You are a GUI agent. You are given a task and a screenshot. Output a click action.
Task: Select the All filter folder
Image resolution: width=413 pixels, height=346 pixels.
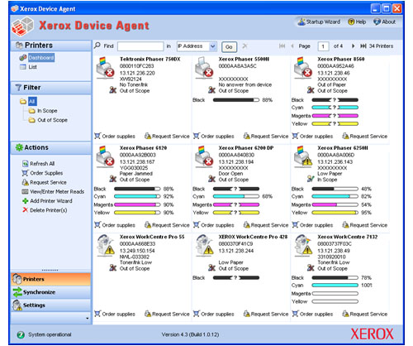pos(32,101)
